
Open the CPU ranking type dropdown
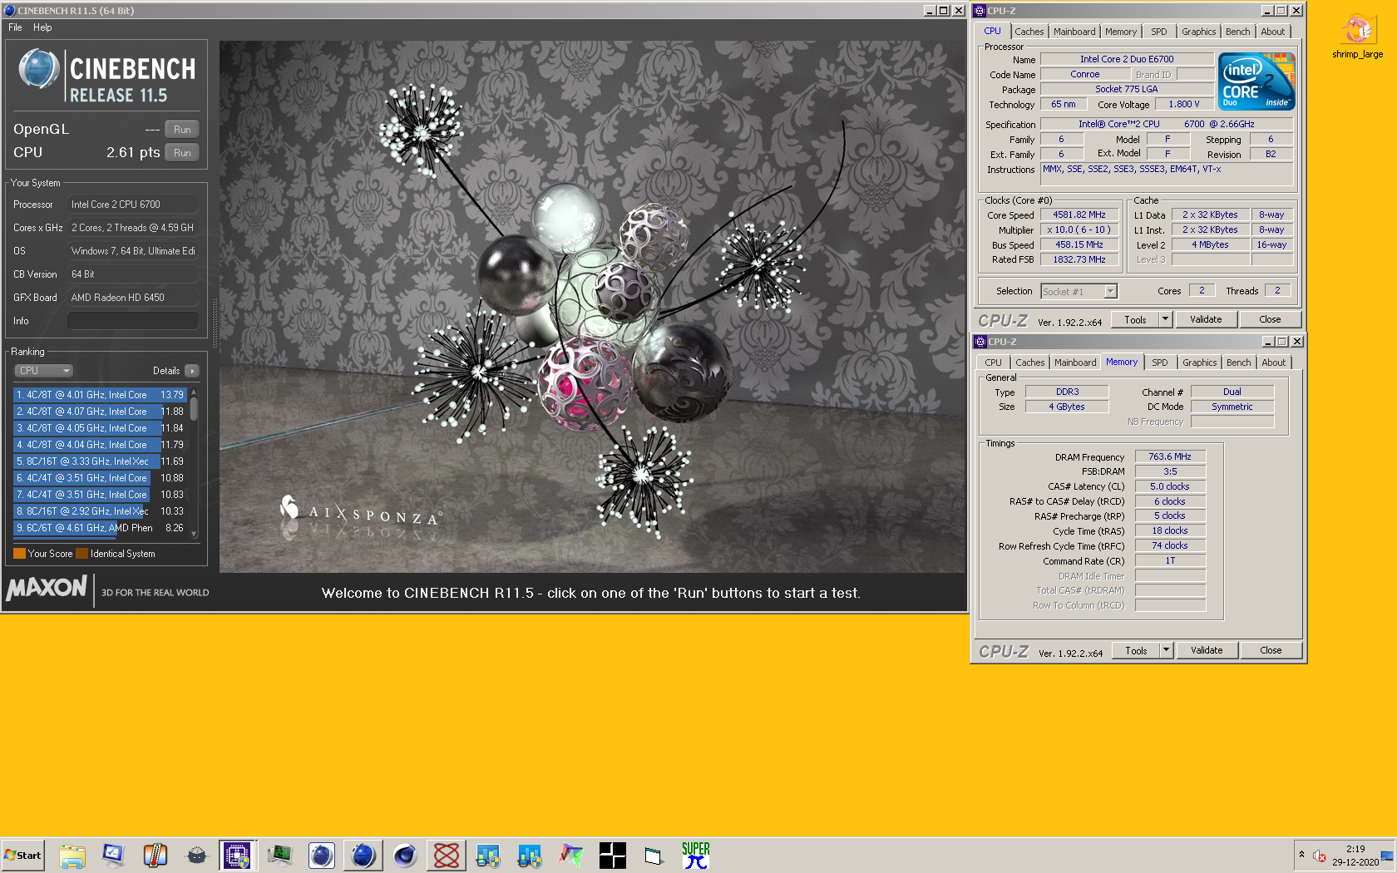pos(44,371)
